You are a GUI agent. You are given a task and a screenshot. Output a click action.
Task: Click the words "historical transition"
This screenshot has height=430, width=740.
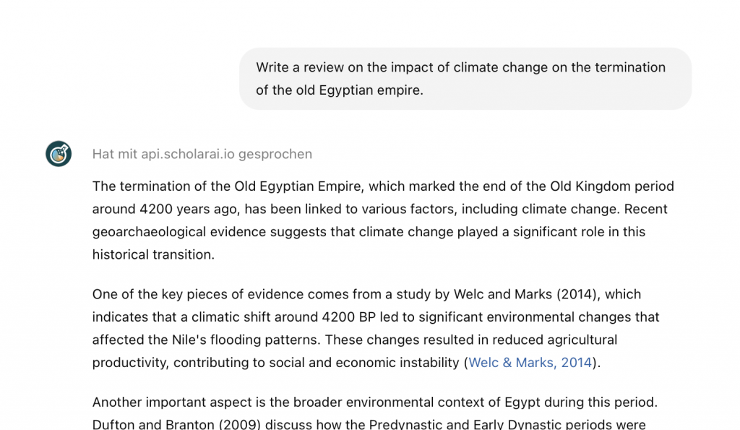[153, 255]
